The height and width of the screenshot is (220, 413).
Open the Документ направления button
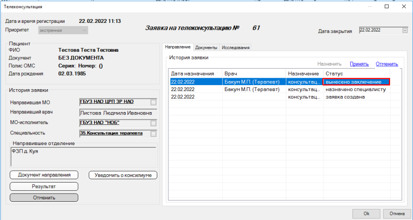point(44,175)
